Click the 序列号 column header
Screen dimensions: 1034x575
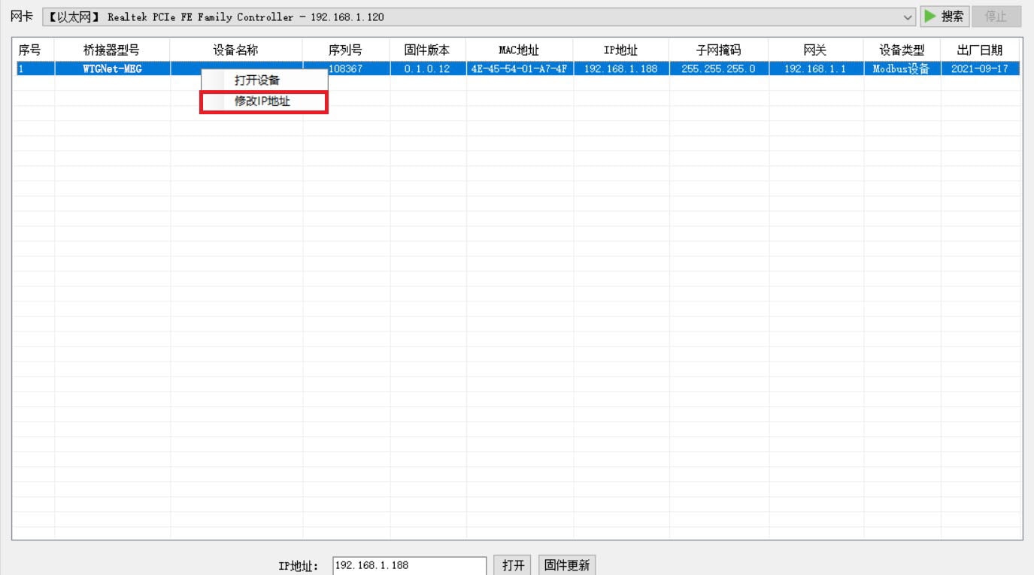click(x=346, y=50)
